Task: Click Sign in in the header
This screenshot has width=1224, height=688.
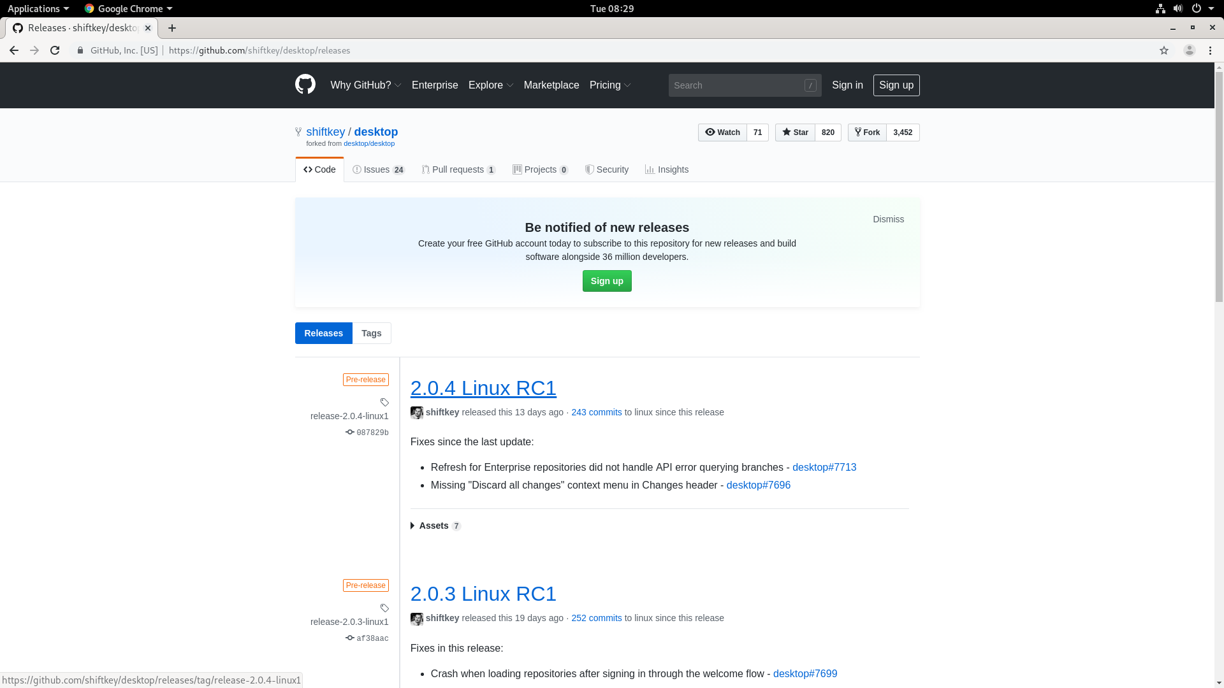Action: (x=847, y=85)
